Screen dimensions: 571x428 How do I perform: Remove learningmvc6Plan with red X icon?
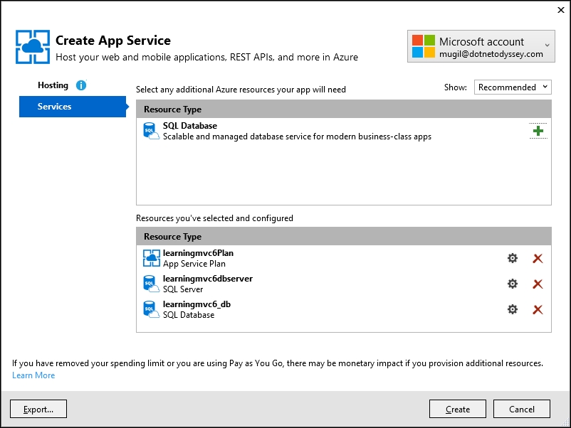click(538, 259)
